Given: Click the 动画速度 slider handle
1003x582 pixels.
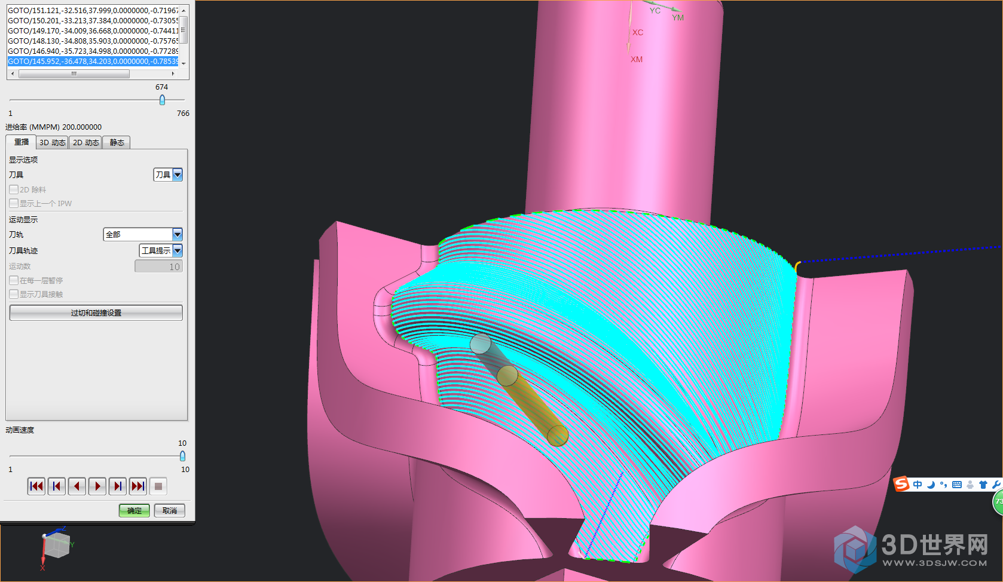Looking at the screenshot, I should tap(182, 456).
